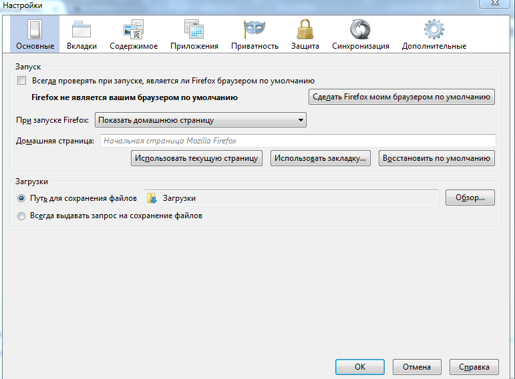Open the Вкладки settings panel icon

pos(81,30)
